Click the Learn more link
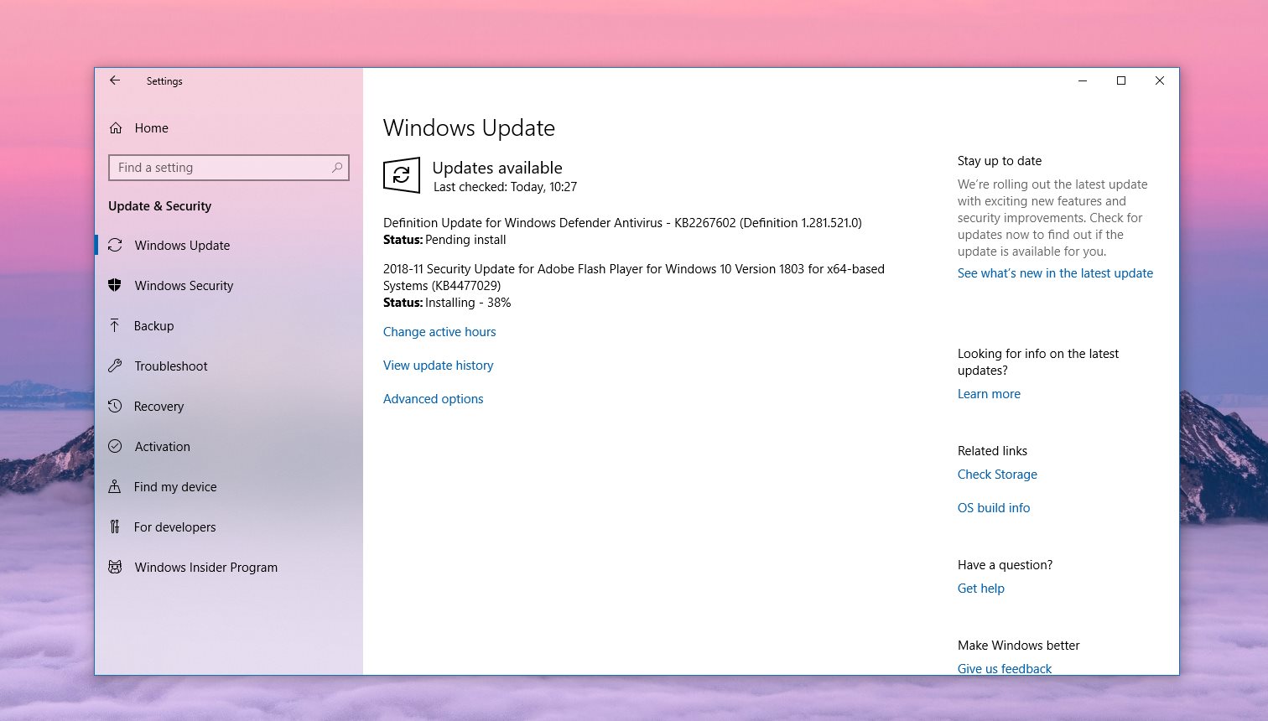1268x721 pixels. [989, 394]
